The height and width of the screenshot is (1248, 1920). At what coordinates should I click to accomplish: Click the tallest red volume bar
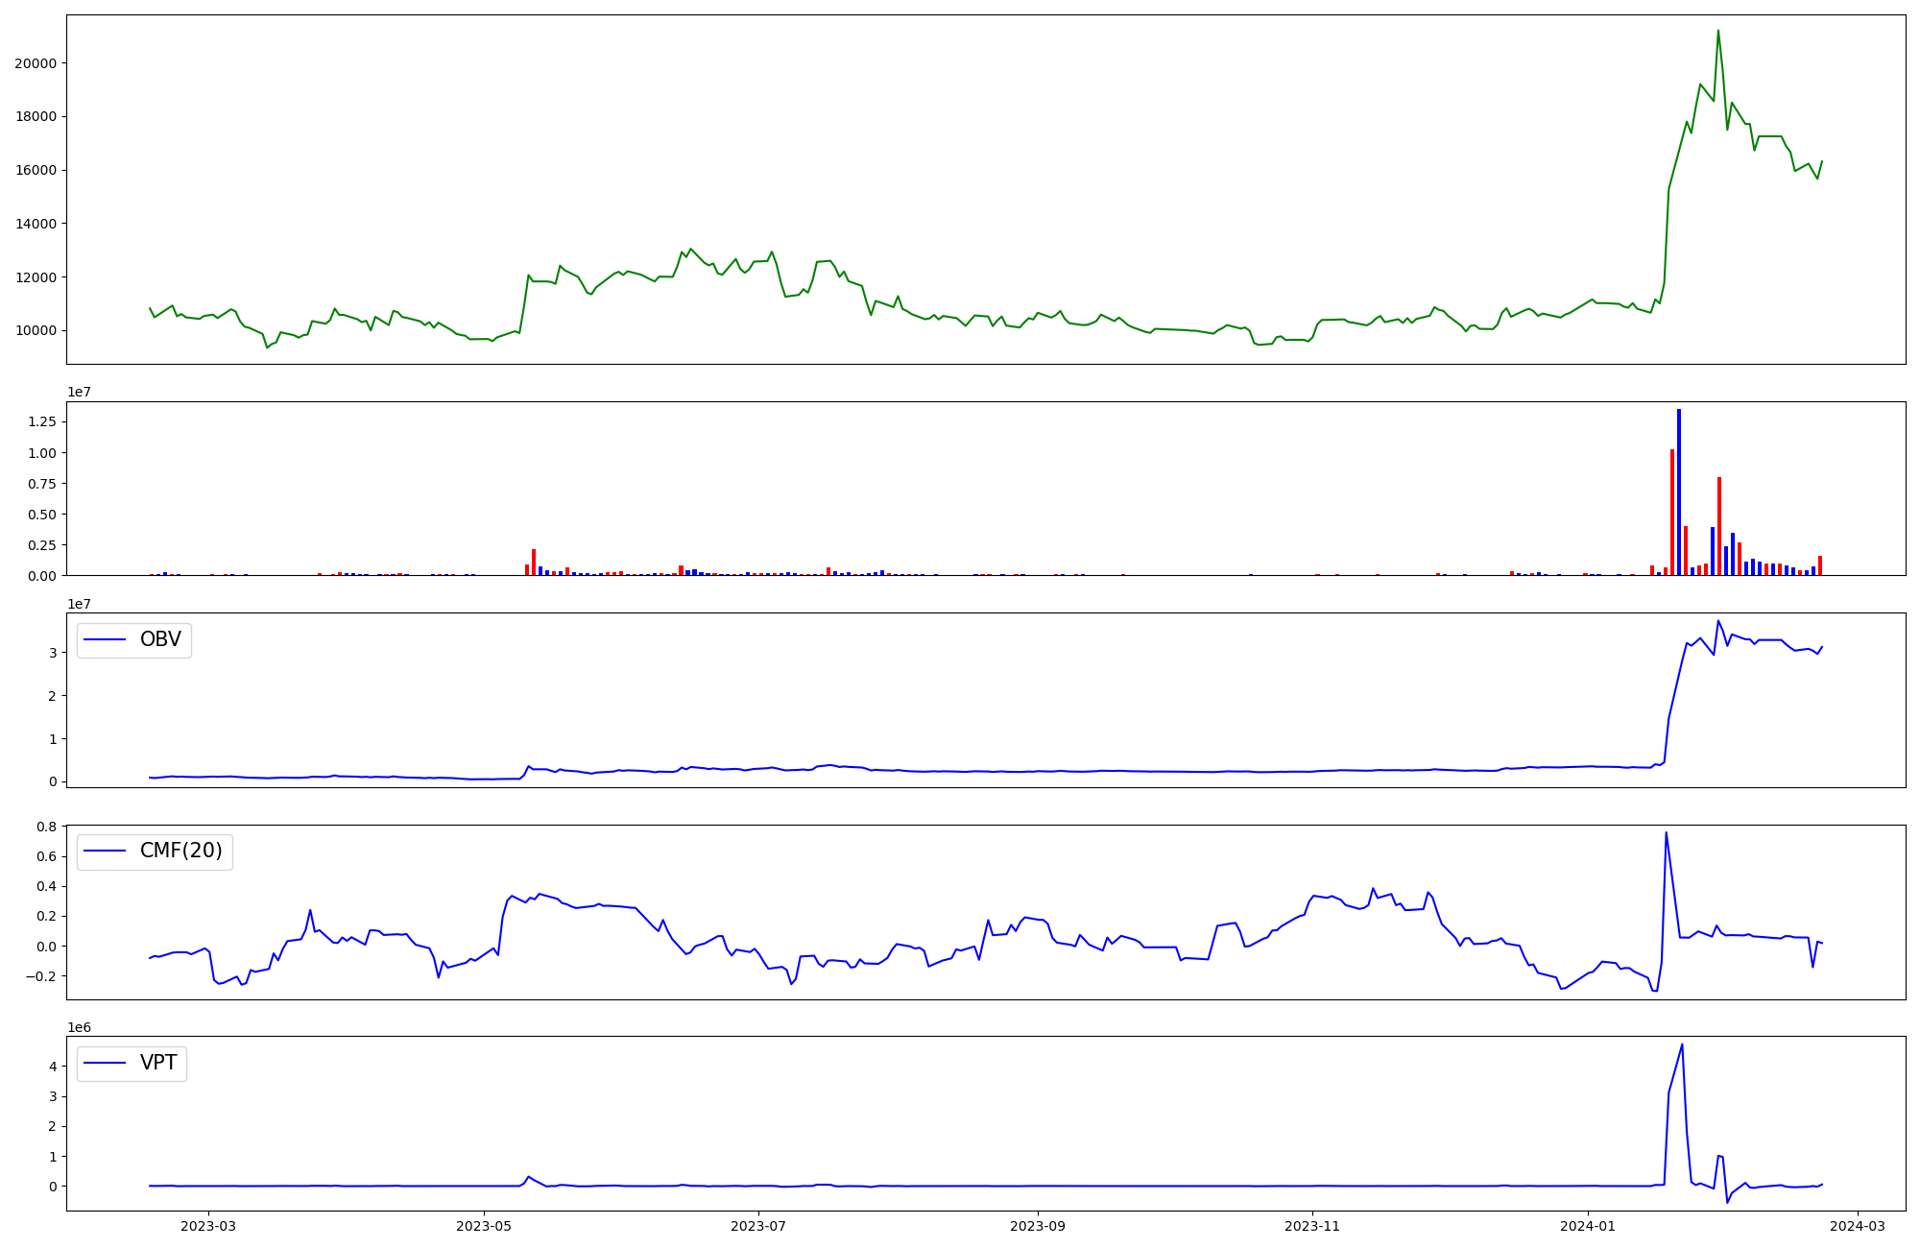tap(1672, 514)
